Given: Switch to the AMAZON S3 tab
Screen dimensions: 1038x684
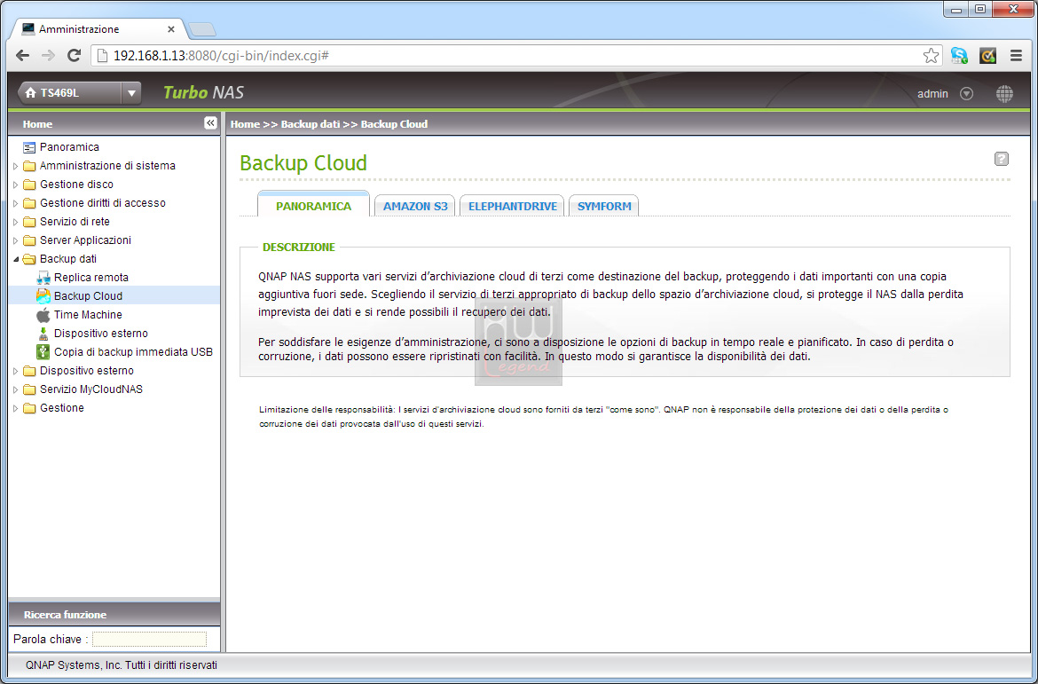Looking at the screenshot, I should 415,206.
